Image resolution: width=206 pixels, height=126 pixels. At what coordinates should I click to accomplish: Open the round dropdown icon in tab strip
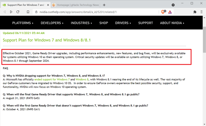click(x=173, y=5)
